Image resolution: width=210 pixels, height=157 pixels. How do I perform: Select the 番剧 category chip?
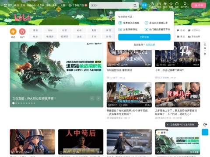click(35, 31)
